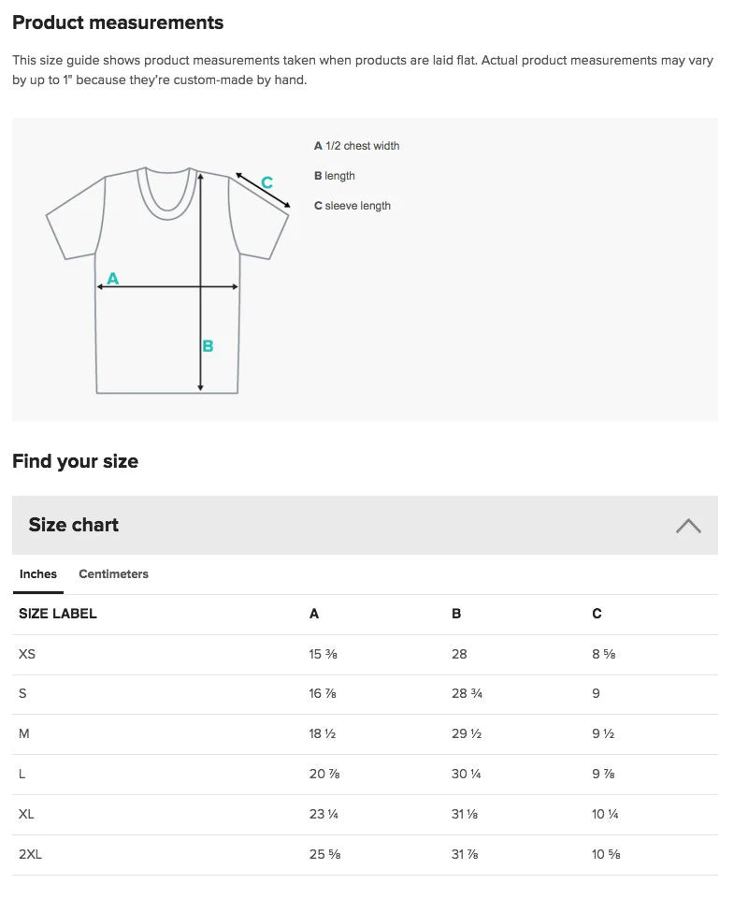Click the A 1/2 chest width legend entry
734x899 pixels.
pos(356,146)
